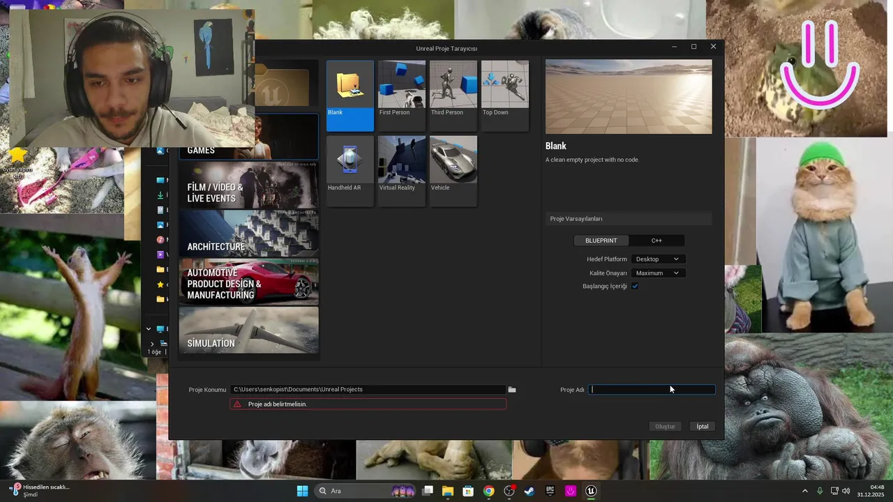Click 'A clean empty project with no code' description
Viewport: 893px width, 502px height.
pyautogui.click(x=592, y=160)
